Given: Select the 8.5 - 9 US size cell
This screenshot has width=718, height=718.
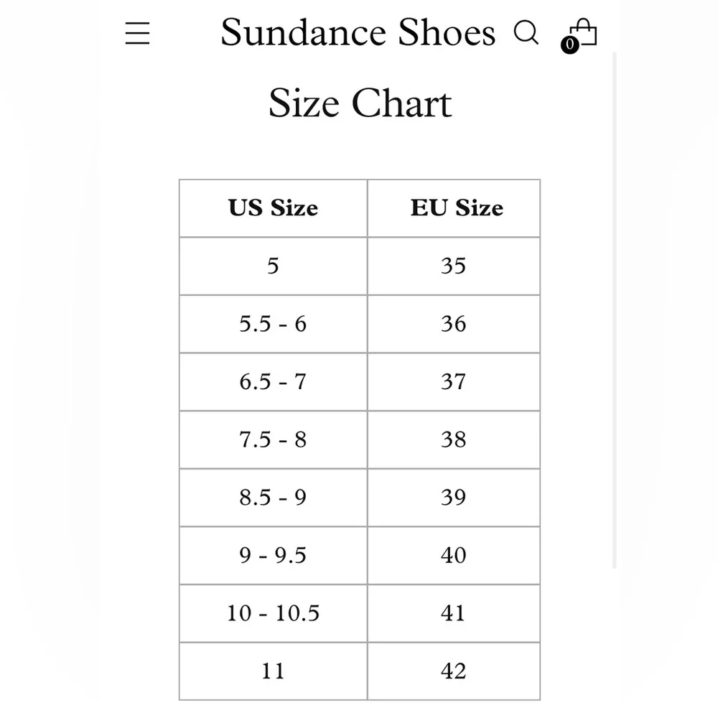Looking at the screenshot, I should 273,498.
